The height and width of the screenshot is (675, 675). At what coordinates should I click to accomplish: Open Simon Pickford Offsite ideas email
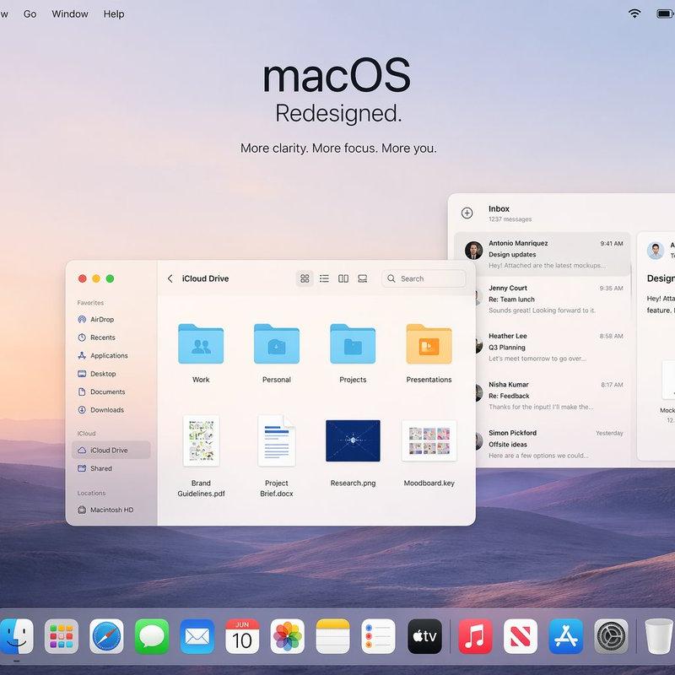553,444
